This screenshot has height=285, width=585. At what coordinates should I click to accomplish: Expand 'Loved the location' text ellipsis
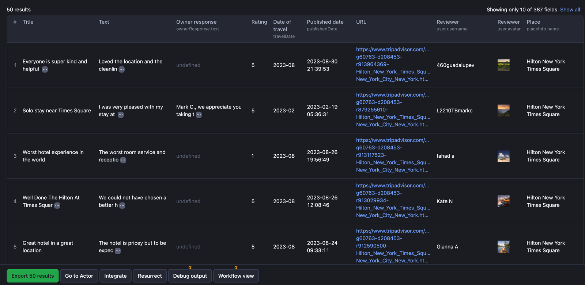point(122,69)
